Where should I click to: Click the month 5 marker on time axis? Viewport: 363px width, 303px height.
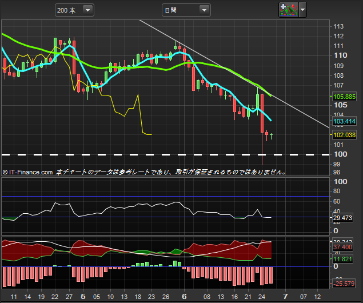[83, 297]
